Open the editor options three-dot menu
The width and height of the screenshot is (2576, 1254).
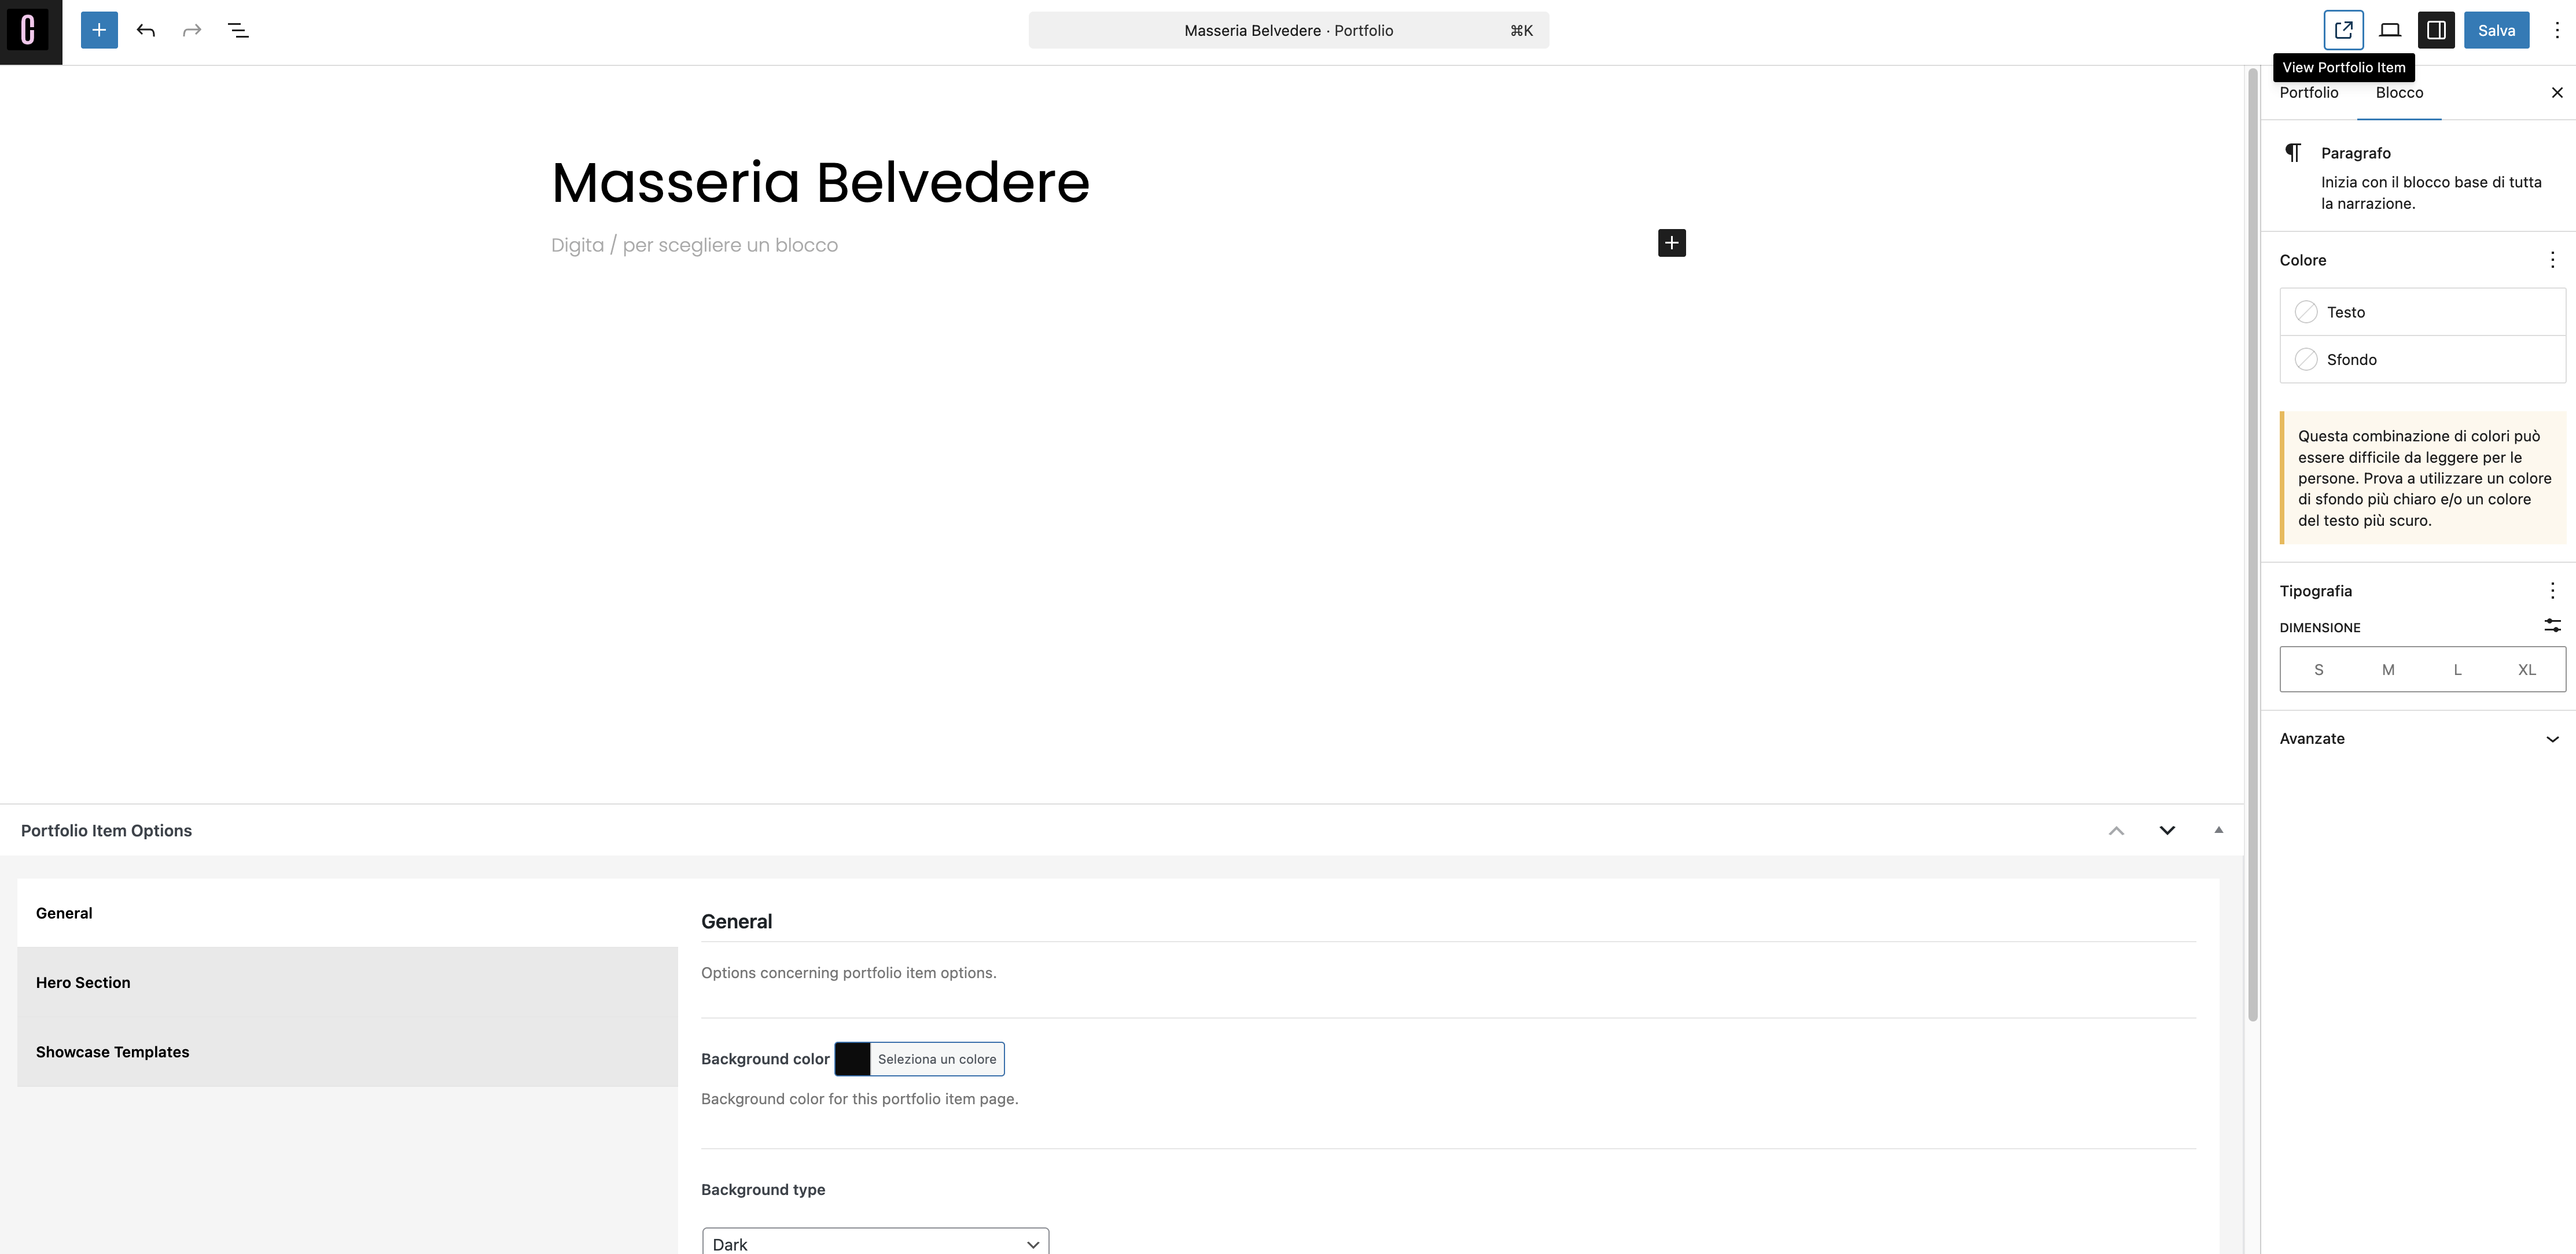[2556, 30]
